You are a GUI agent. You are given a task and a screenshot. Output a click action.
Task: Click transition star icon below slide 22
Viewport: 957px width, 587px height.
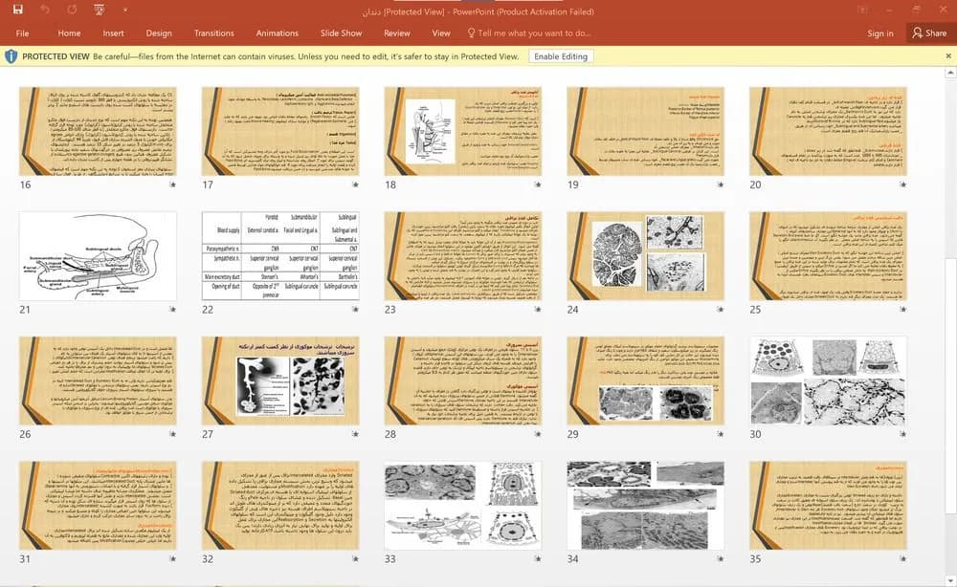tap(355, 309)
